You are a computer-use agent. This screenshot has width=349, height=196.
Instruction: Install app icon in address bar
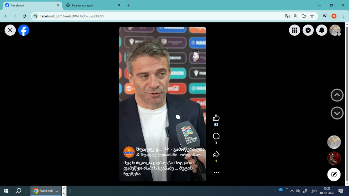point(304,16)
